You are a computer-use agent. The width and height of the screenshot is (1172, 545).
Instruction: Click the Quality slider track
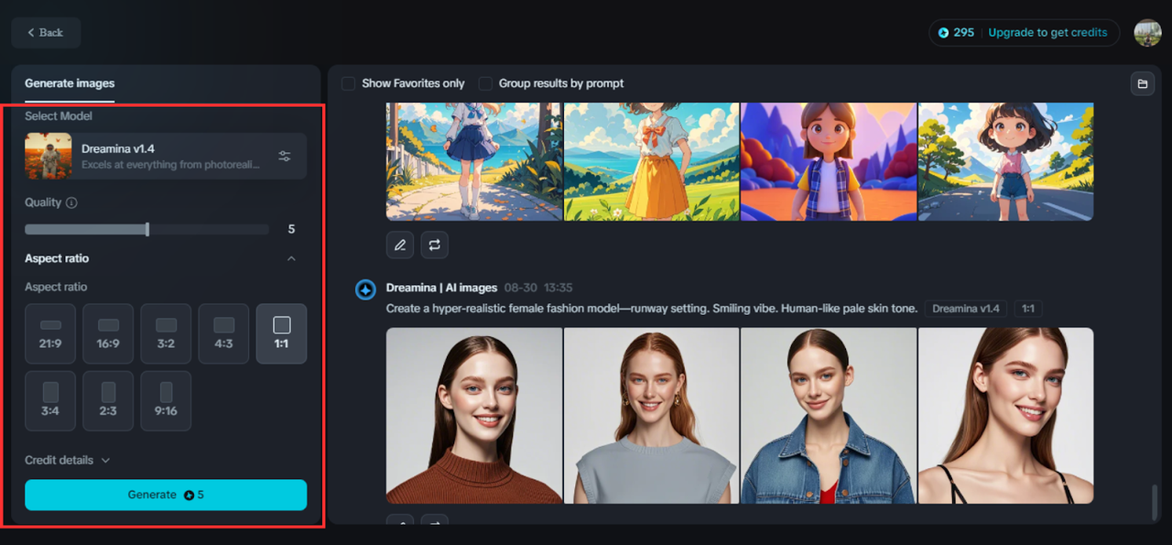pyautogui.click(x=146, y=229)
